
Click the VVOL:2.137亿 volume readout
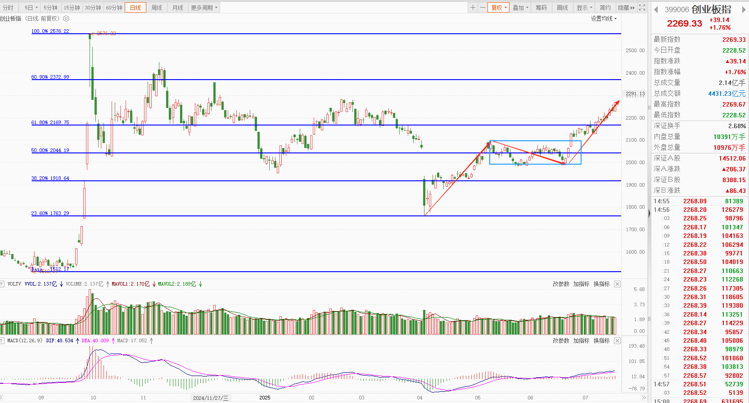tap(41, 284)
